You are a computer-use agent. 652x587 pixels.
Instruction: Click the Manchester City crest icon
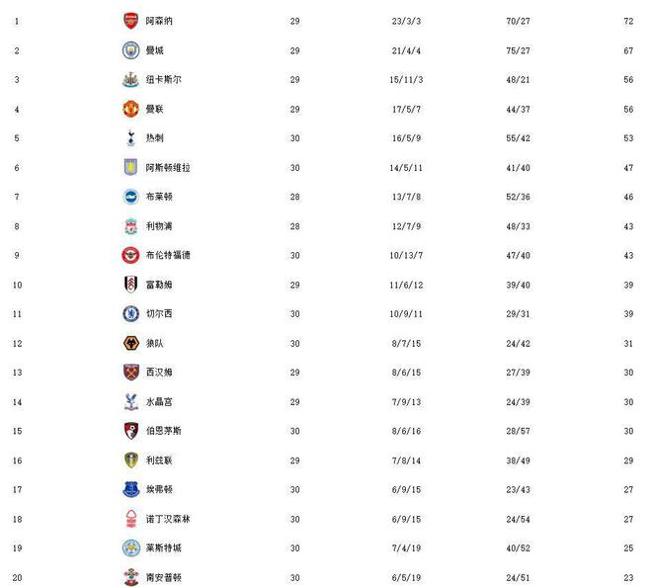click(130, 50)
